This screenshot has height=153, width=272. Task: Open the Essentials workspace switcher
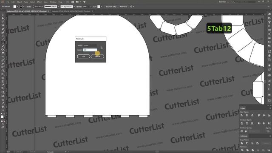pos(224,2)
